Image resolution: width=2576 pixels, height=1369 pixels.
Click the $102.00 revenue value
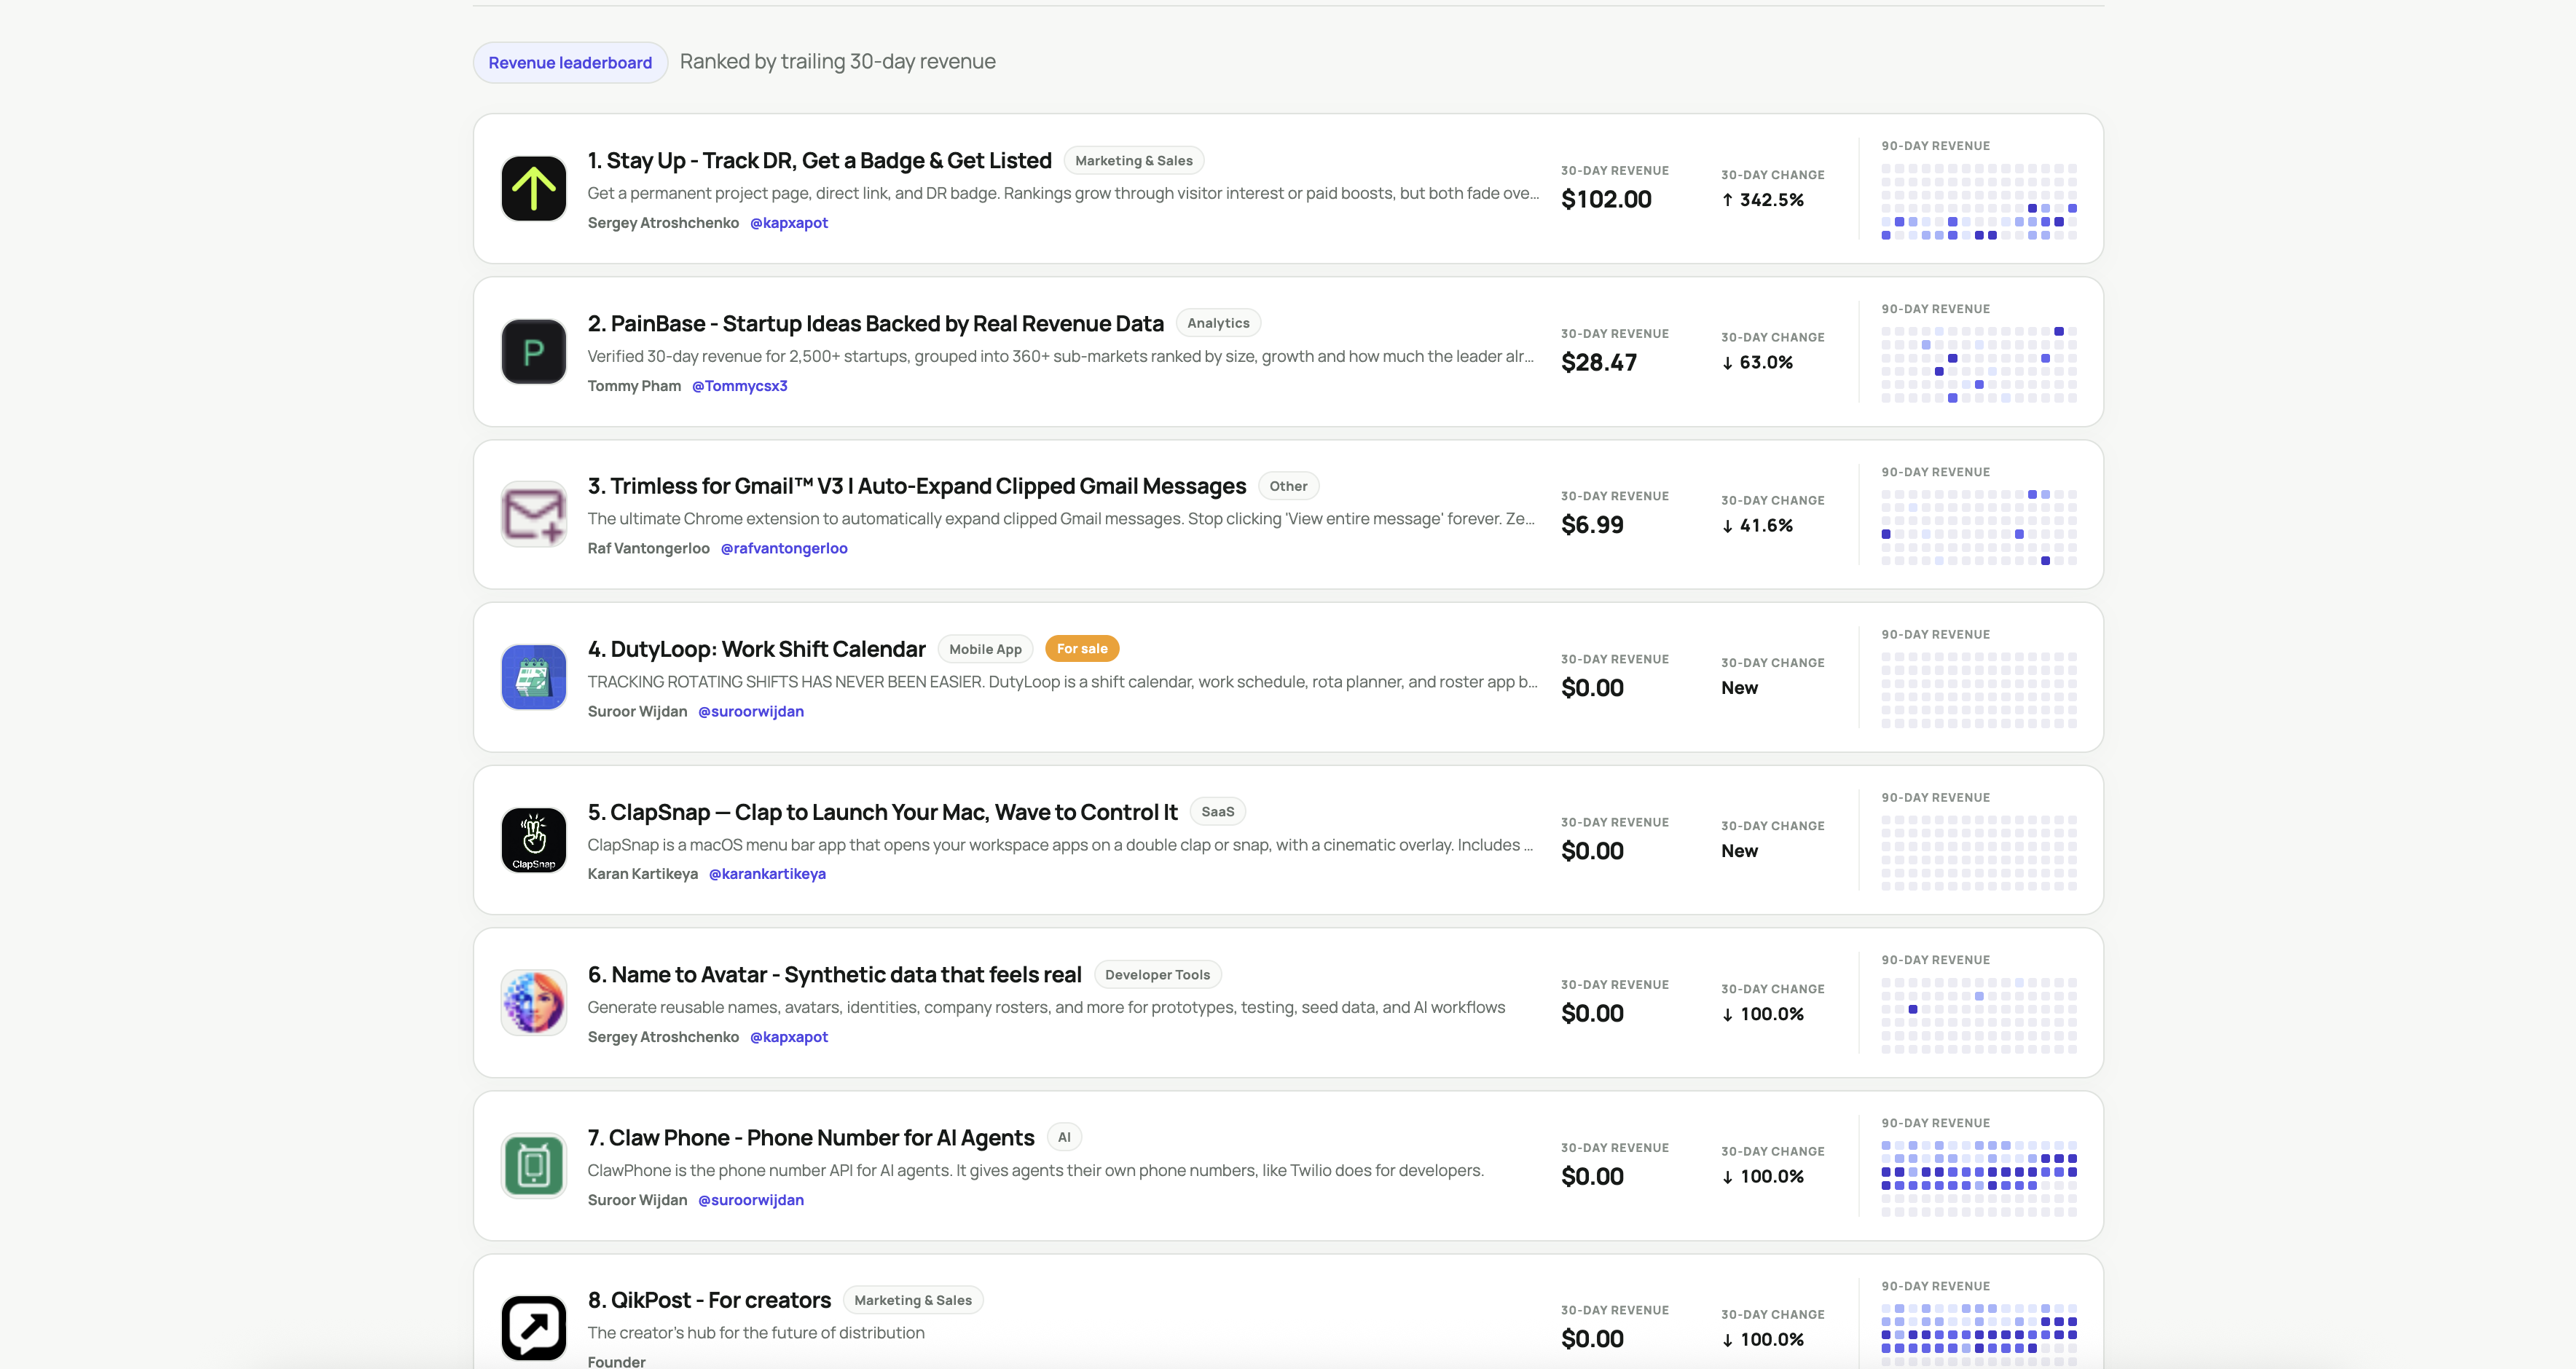coord(1606,199)
